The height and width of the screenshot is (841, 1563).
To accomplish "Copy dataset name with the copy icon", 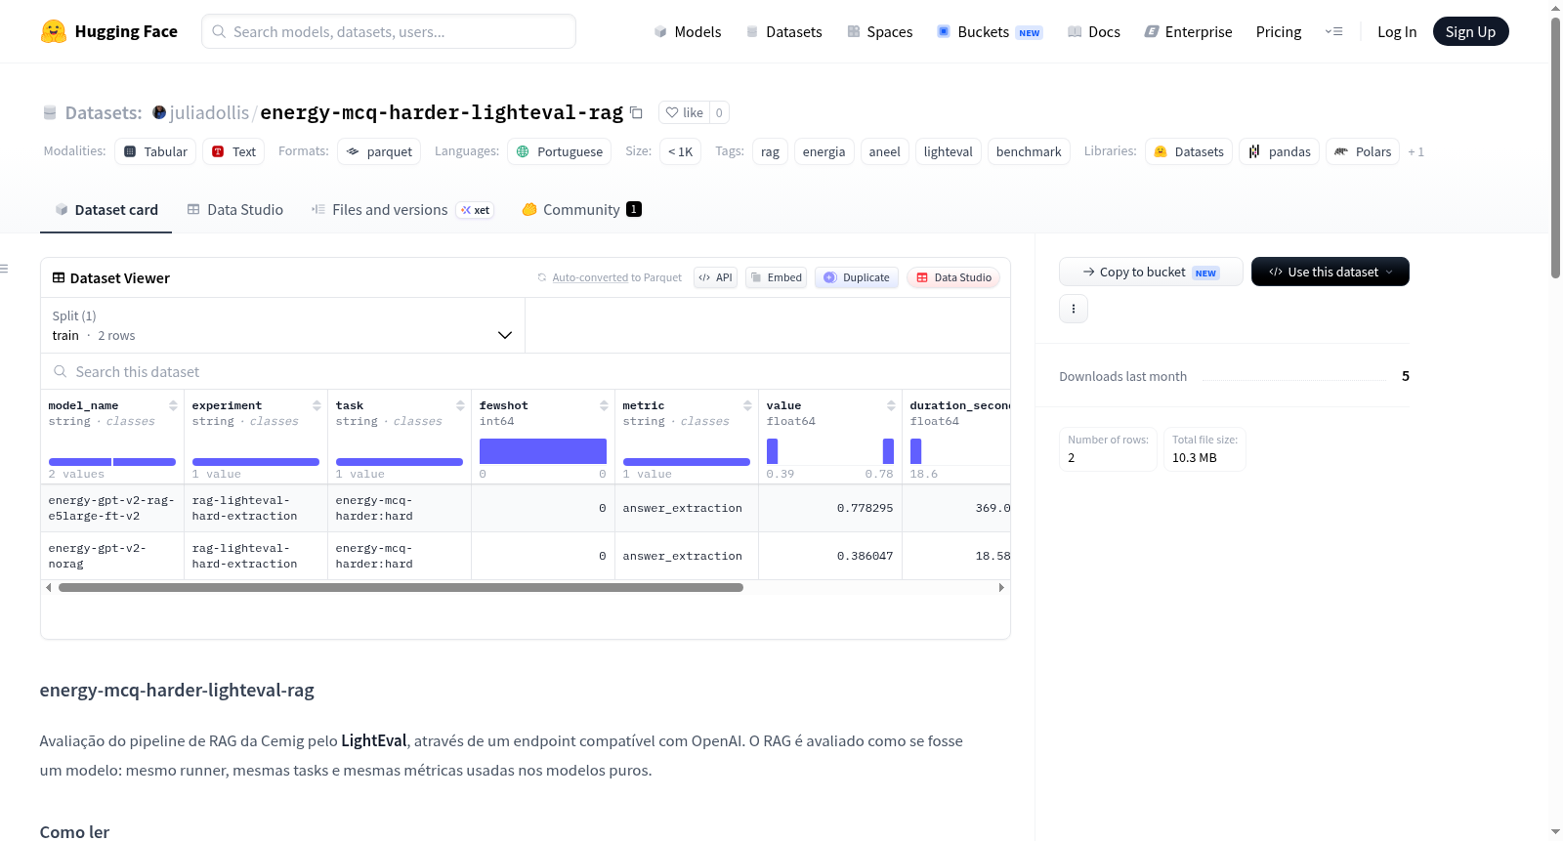I will coord(636,112).
